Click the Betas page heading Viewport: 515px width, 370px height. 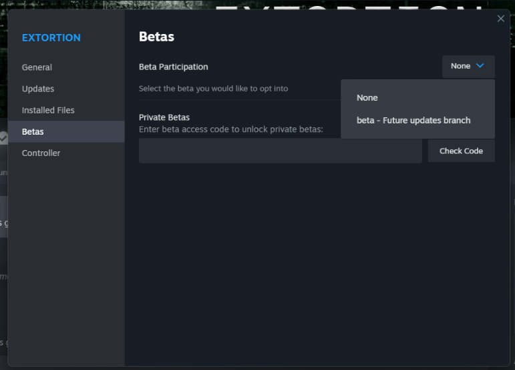point(156,37)
